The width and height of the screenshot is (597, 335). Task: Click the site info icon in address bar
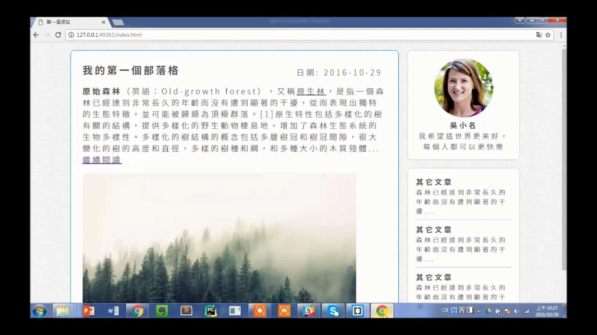[71, 35]
